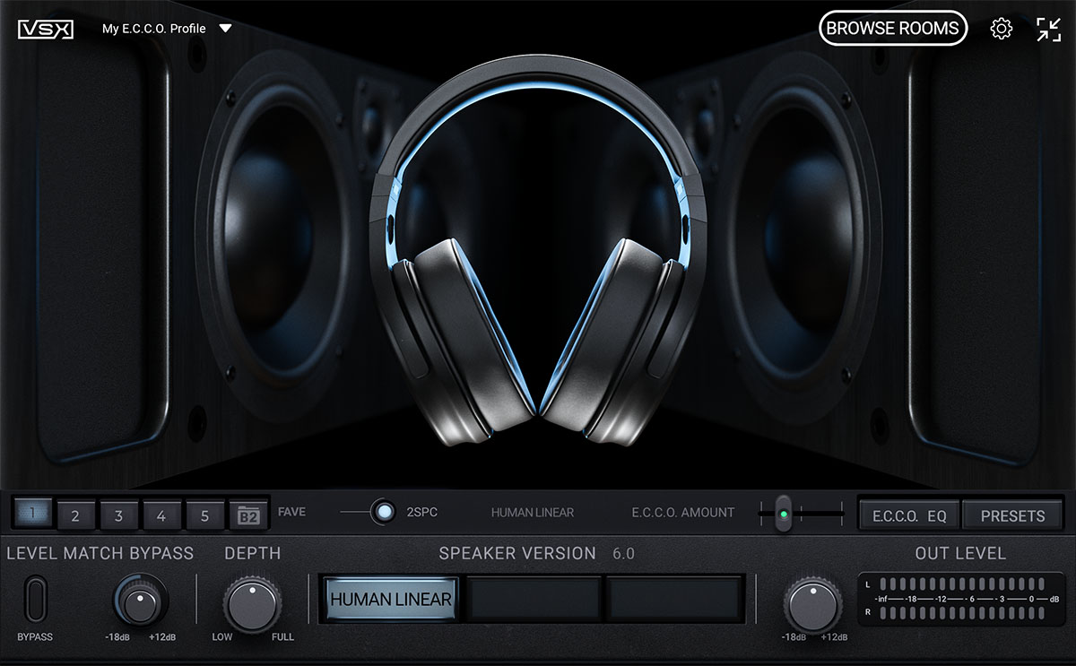This screenshot has width=1076, height=666.
Task: Click the DEPTH knob
Action: [251, 604]
